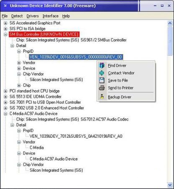Collapse C-Media AC97 Audio Device node

pyautogui.click(x=5, y=114)
